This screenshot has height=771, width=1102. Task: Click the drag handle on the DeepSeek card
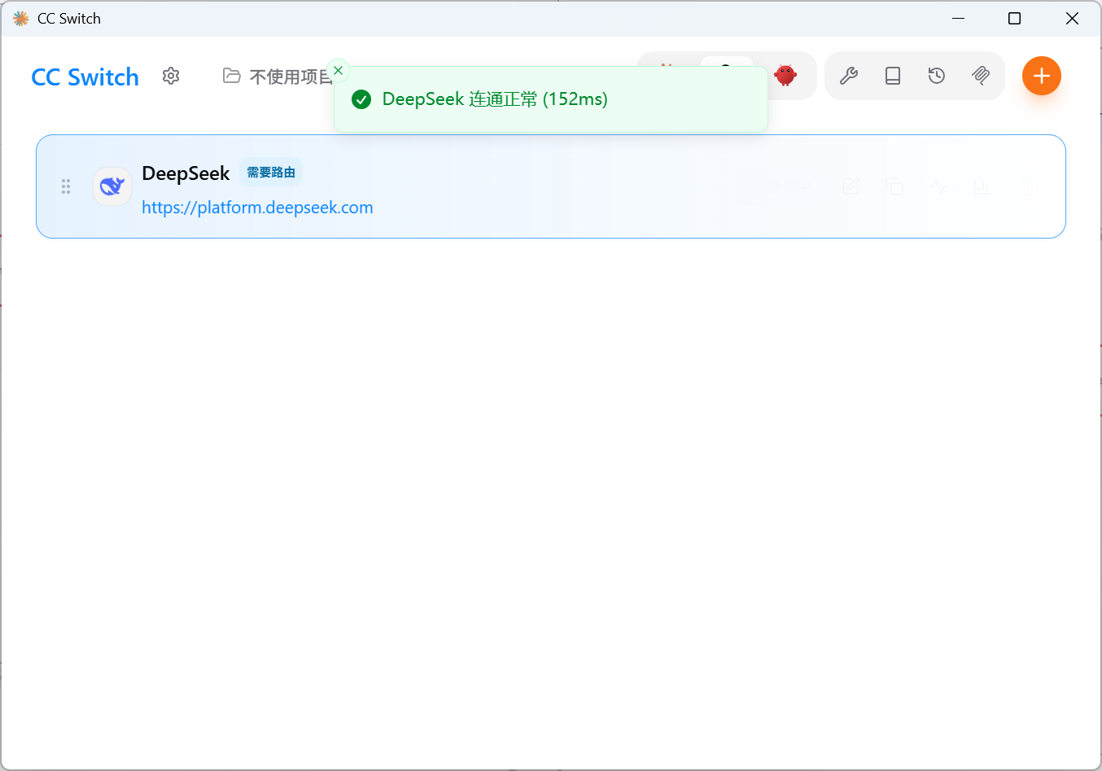(x=66, y=186)
